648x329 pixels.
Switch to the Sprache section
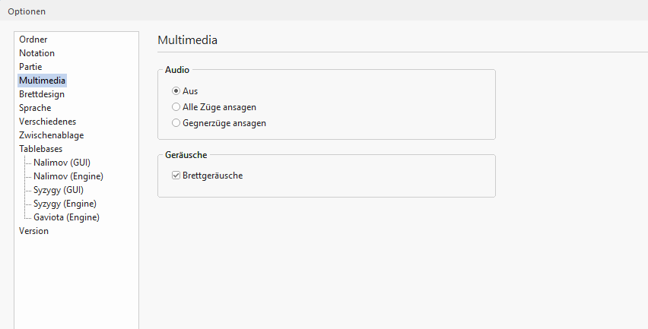tap(35, 108)
